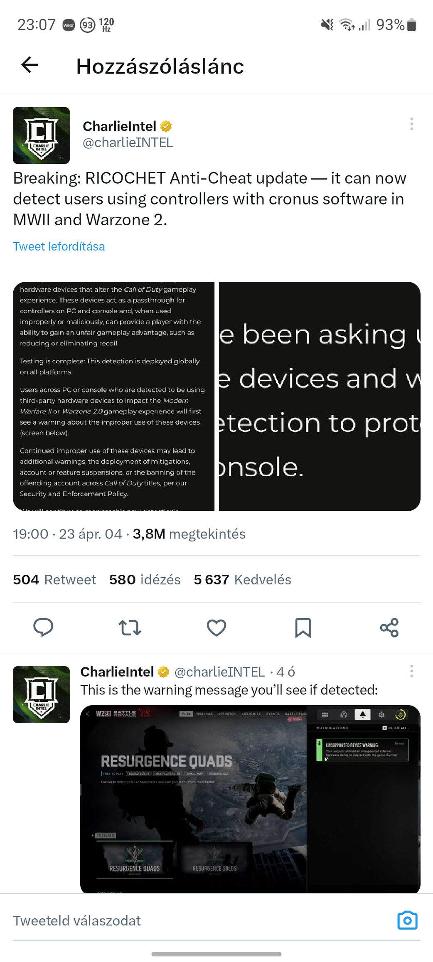
Task: Tap the back arrow icon
Action: point(30,65)
